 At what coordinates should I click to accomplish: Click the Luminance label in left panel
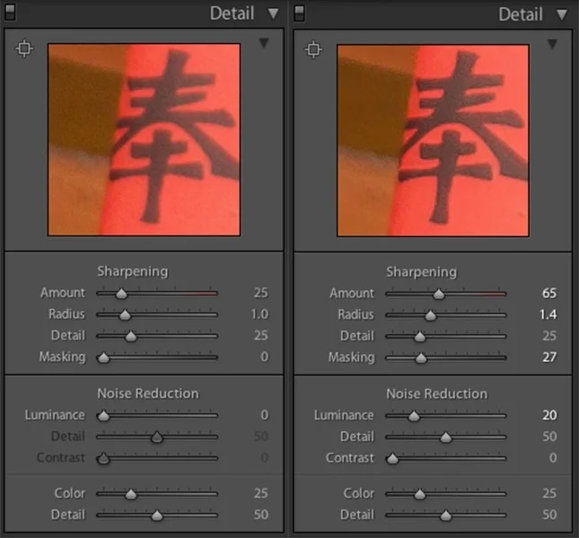click(x=55, y=415)
